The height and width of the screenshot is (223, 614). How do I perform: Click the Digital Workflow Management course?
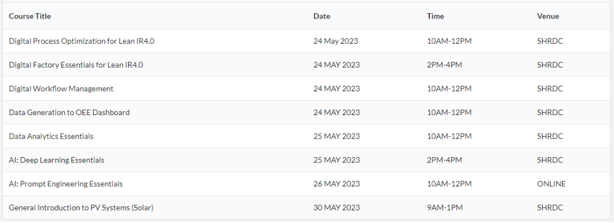point(61,89)
